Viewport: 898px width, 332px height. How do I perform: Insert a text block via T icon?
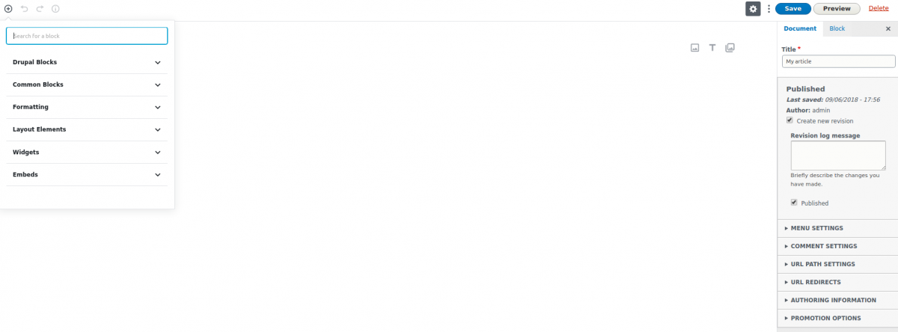pos(712,48)
